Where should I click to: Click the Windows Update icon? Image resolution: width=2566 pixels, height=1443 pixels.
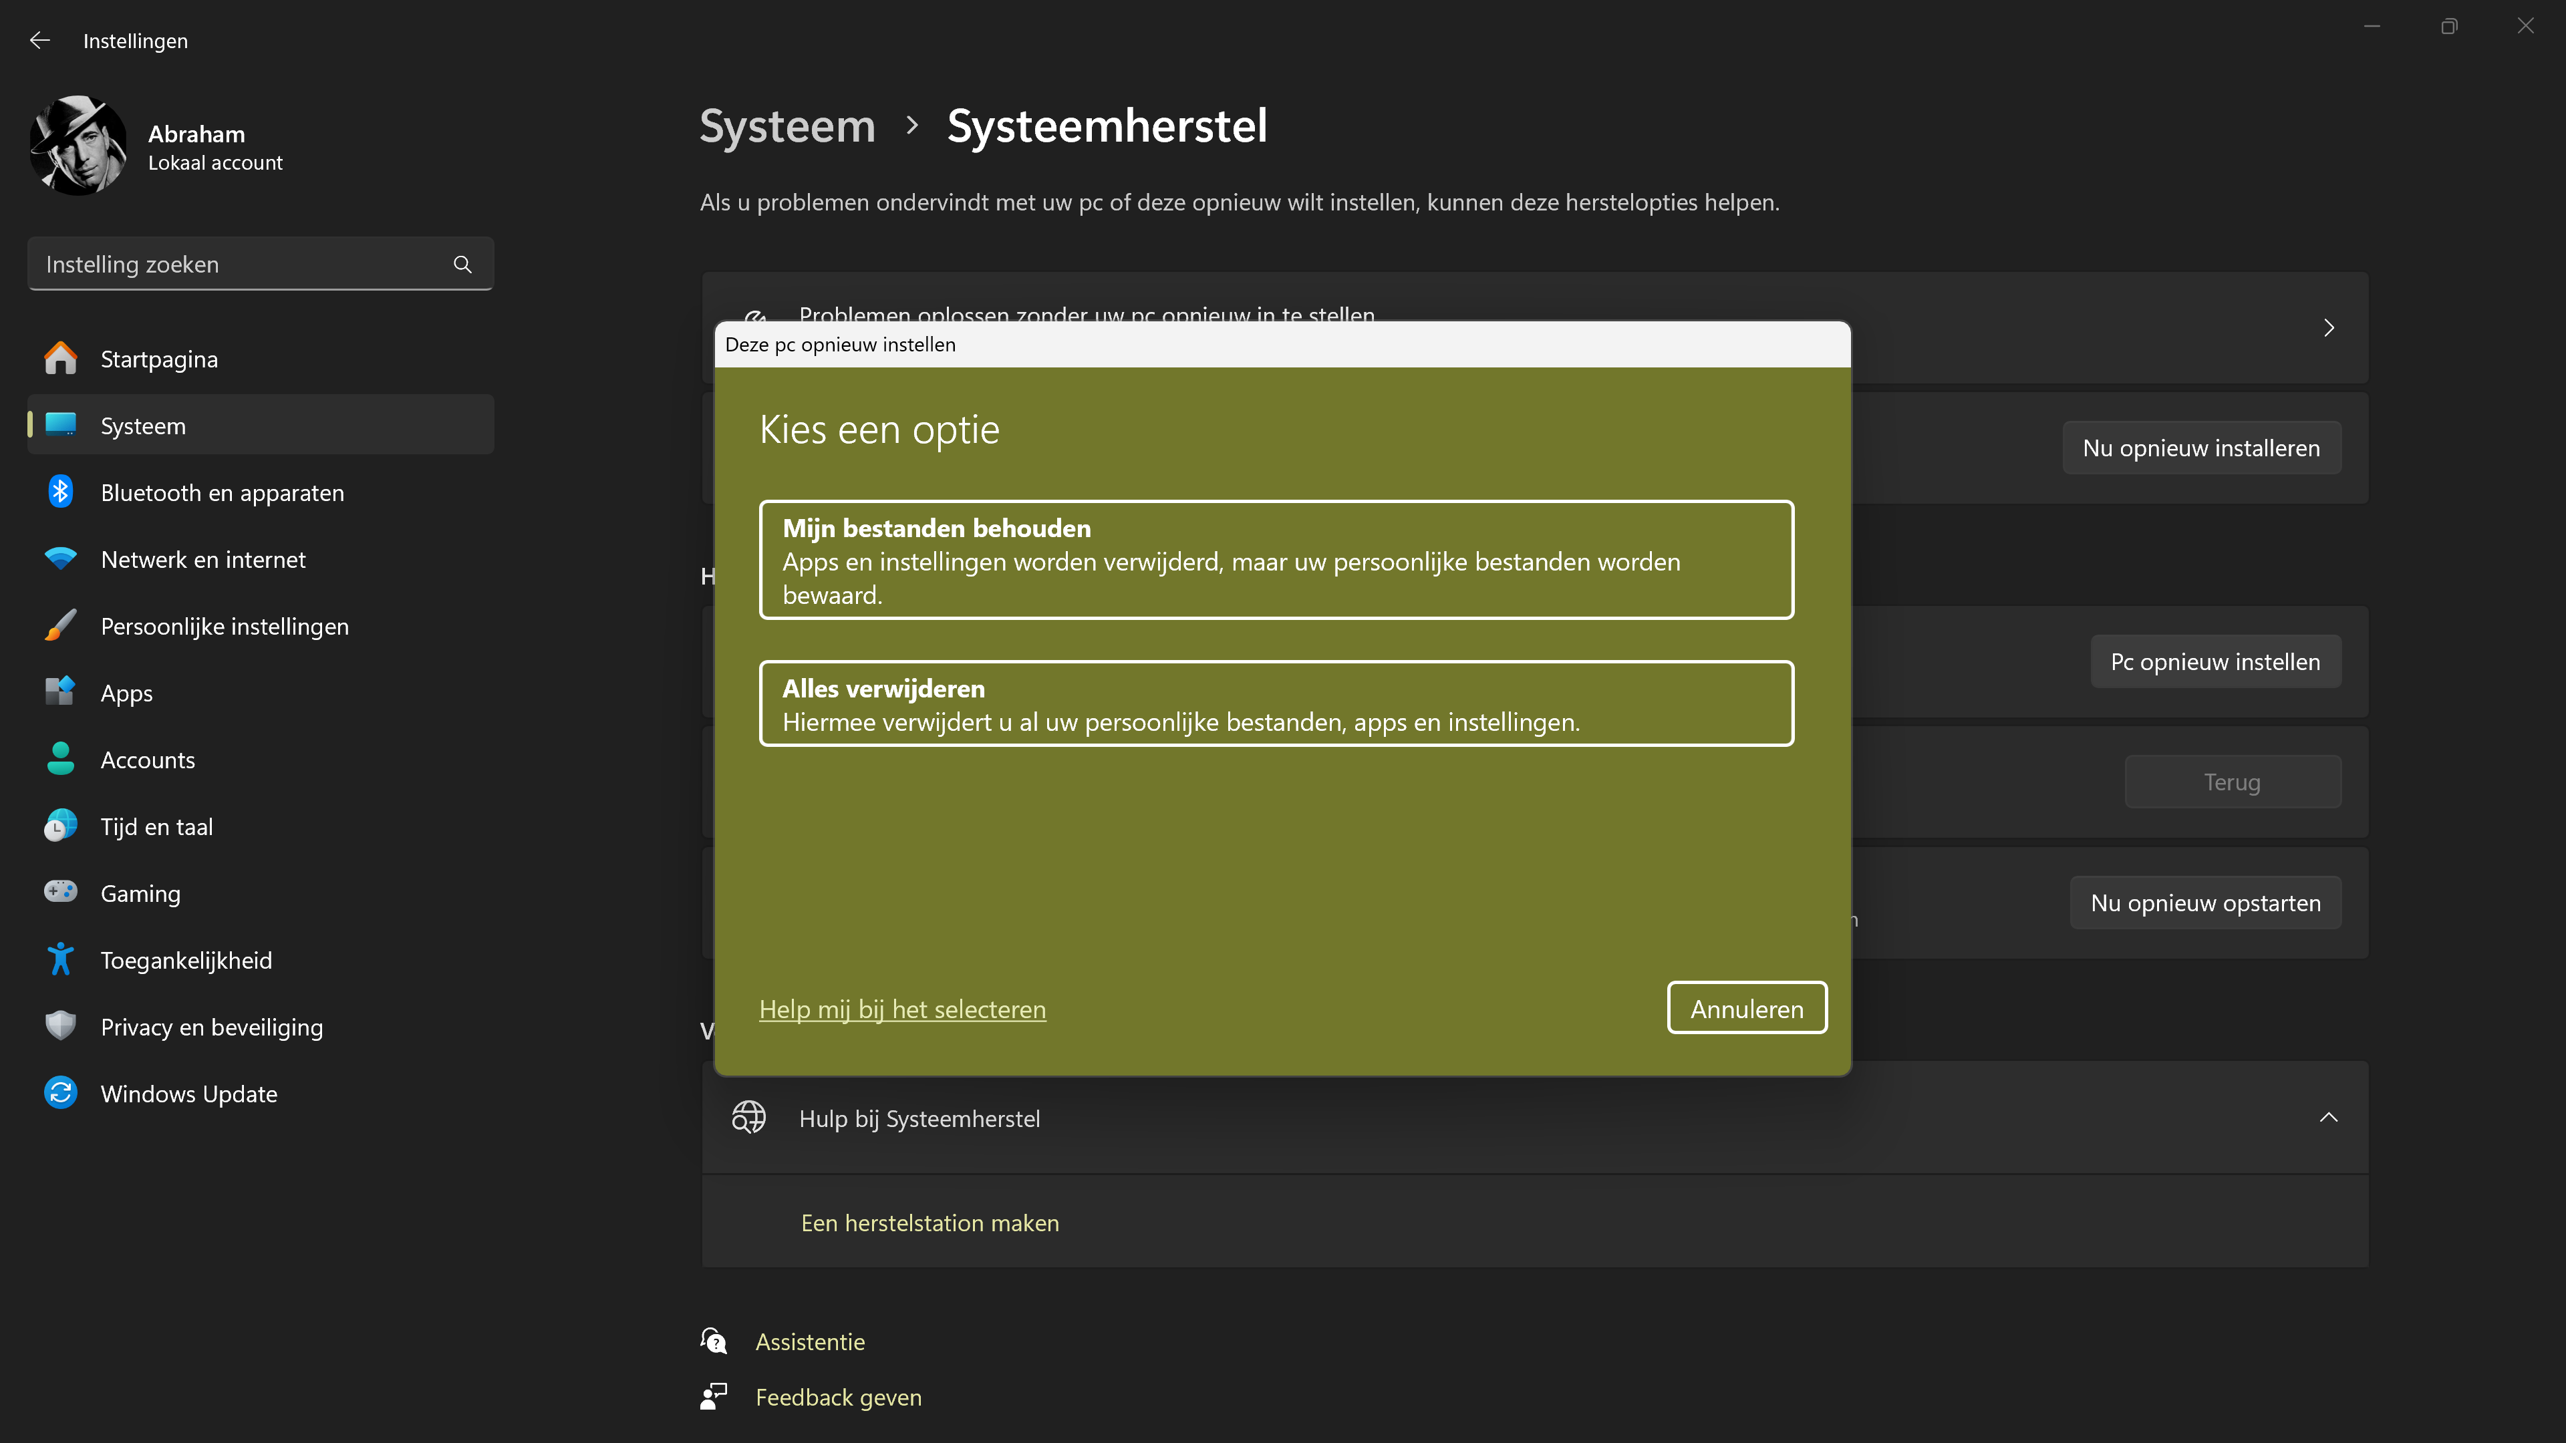[x=59, y=1092]
